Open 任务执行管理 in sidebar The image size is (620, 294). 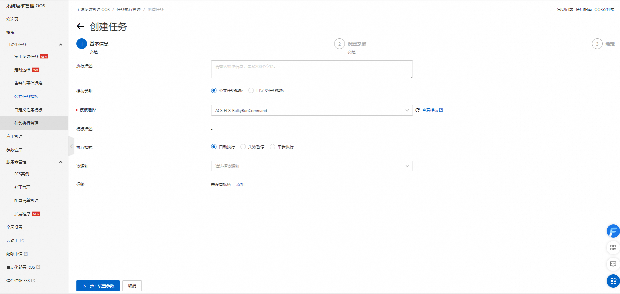(34, 123)
